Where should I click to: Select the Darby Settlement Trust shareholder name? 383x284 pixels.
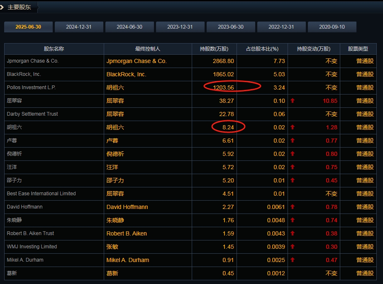pyautogui.click(x=32, y=114)
